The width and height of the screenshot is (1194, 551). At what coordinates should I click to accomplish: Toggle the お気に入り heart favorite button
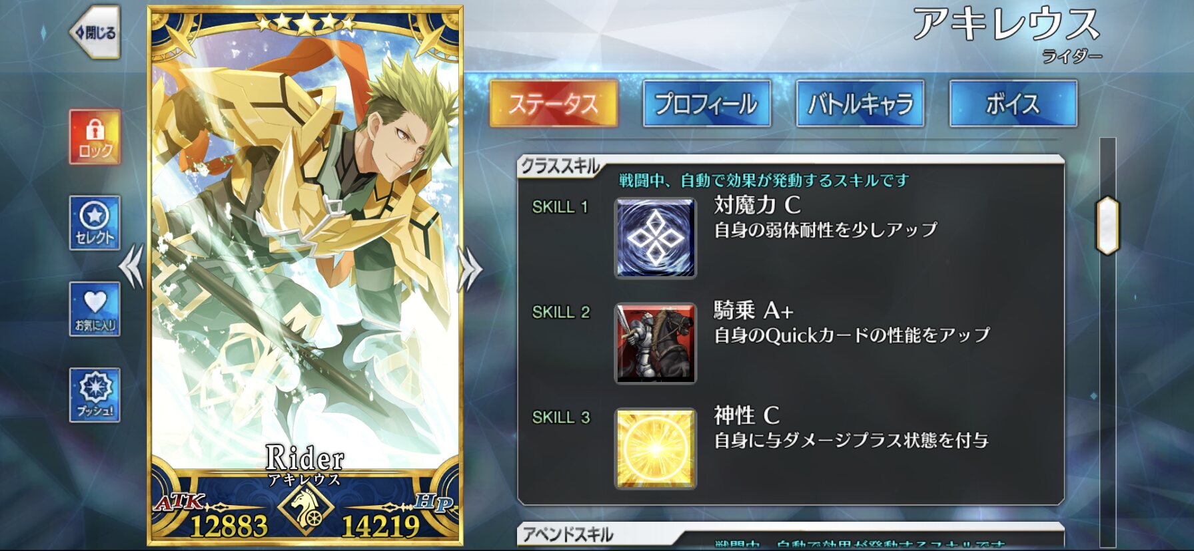tap(95, 309)
